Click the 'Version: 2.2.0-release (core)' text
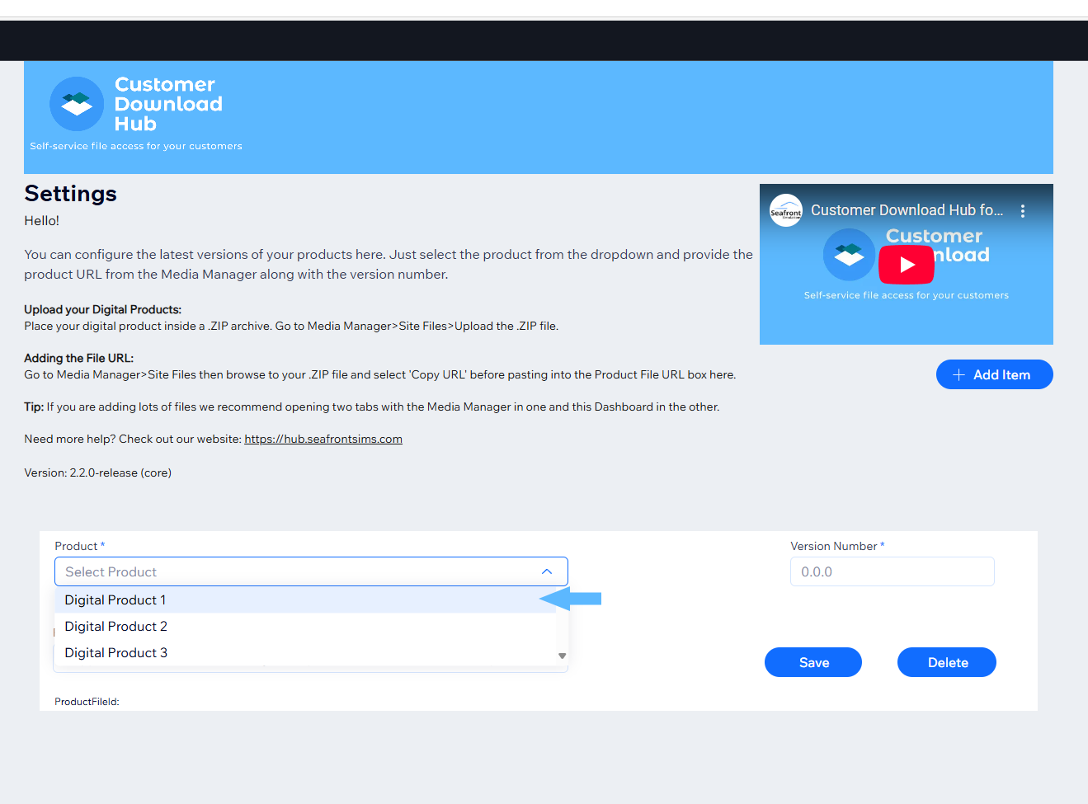 pyautogui.click(x=97, y=473)
